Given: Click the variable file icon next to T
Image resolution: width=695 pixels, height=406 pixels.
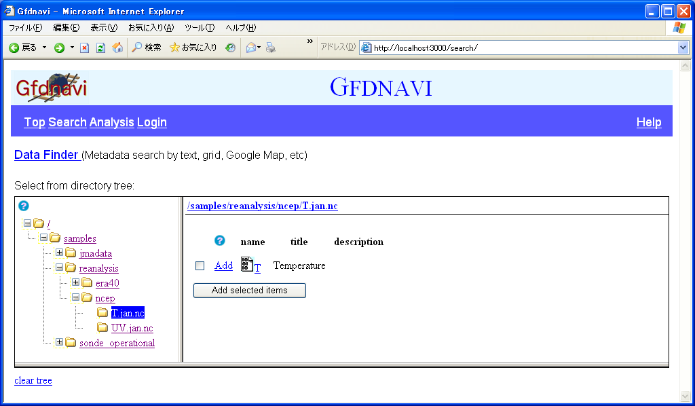Looking at the screenshot, I should [x=247, y=263].
